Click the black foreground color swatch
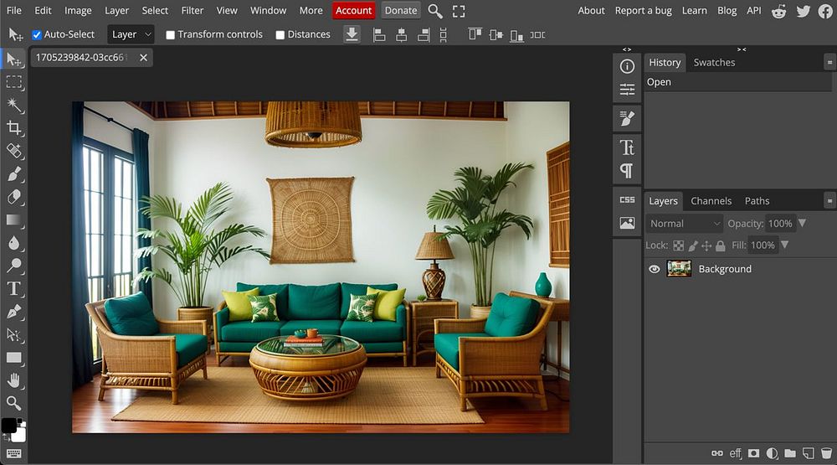The image size is (837, 465). [8, 425]
